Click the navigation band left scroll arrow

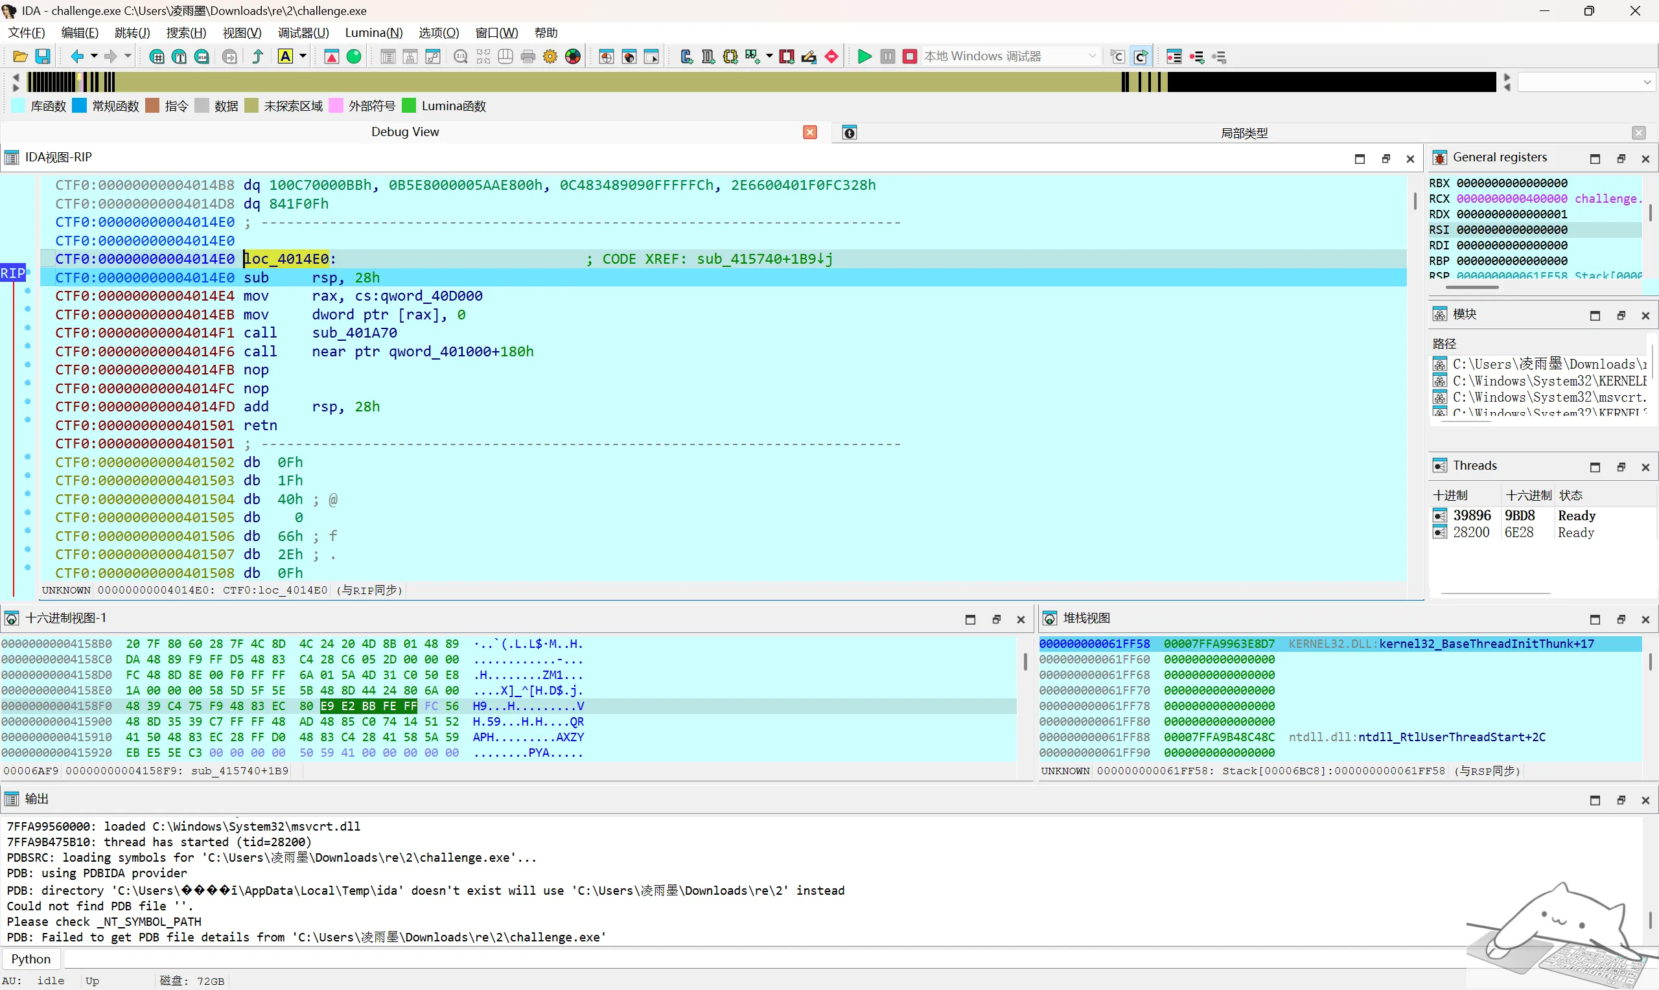click(x=16, y=77)
